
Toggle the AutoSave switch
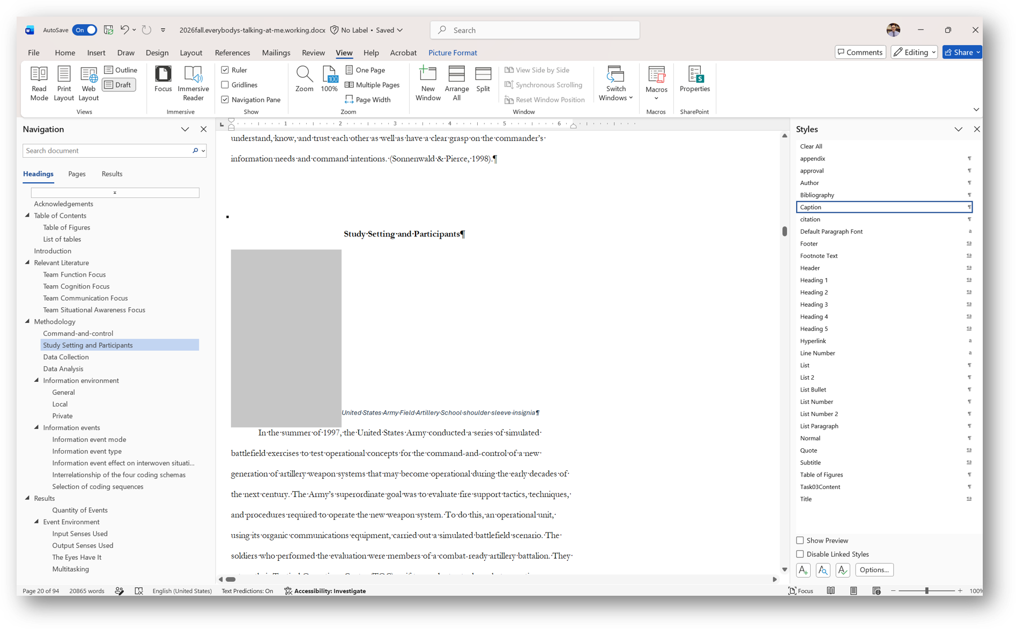tap(85, 30)
